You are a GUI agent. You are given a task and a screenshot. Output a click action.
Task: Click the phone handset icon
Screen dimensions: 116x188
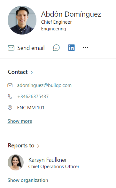click(10, 97)
